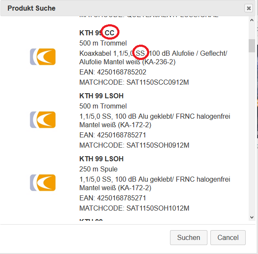Click '500 m Trommel' under KTH 99 LSOH
This screenshot has height=254, width=258.
pos(103,106)
